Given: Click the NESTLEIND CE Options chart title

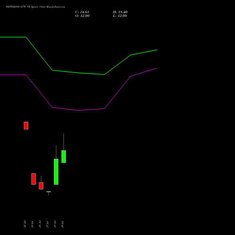Looking at the screenshot, I should coord(35,7).
